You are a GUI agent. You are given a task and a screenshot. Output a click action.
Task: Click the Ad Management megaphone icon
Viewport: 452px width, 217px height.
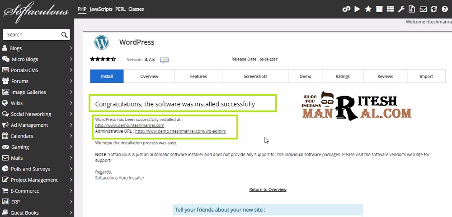coord(5,125)
